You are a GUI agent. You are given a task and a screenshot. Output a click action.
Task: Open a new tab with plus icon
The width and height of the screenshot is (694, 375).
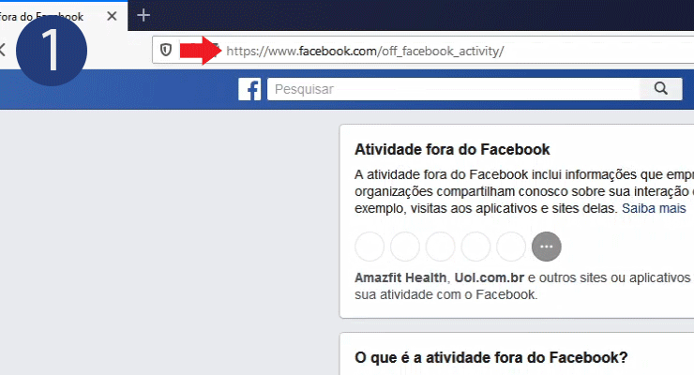[x=143, y=16]
